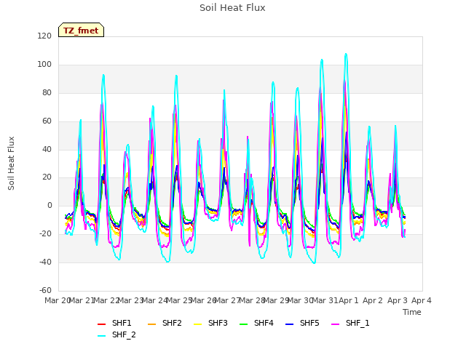The width and height of the screenshot is (466, 349).
Task: Toggle the SHF1 legend entry
Action: tap(114, 323)
